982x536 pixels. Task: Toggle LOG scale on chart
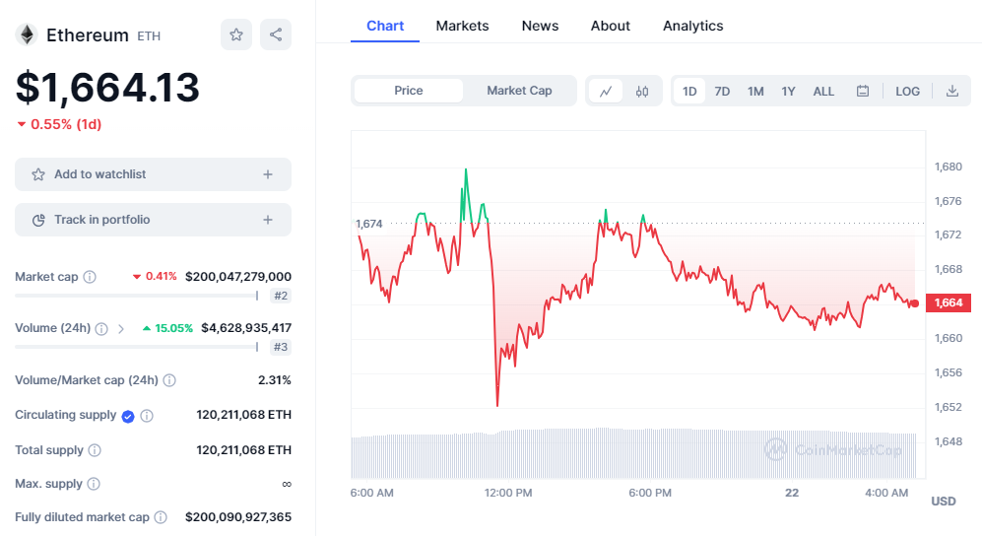click(x=907, y=92)
